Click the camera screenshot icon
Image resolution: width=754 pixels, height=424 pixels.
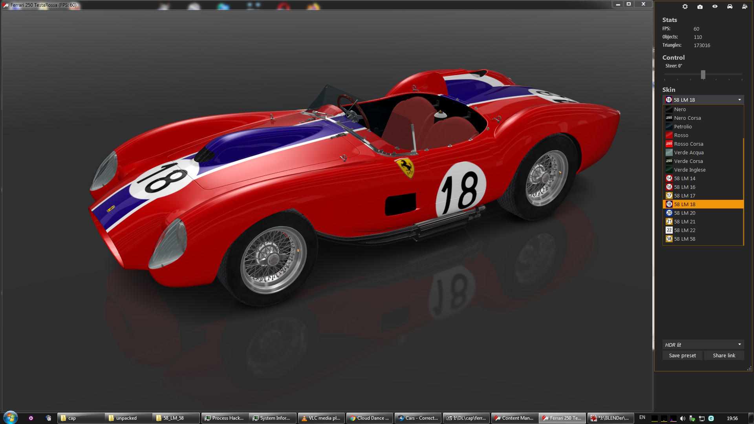(700, 7)
